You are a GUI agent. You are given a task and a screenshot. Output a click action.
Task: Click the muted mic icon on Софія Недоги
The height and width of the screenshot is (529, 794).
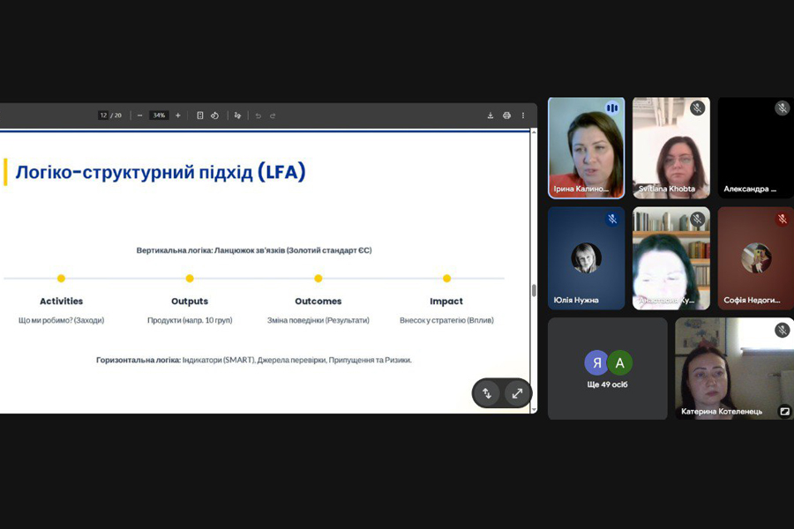coord(782,219)
